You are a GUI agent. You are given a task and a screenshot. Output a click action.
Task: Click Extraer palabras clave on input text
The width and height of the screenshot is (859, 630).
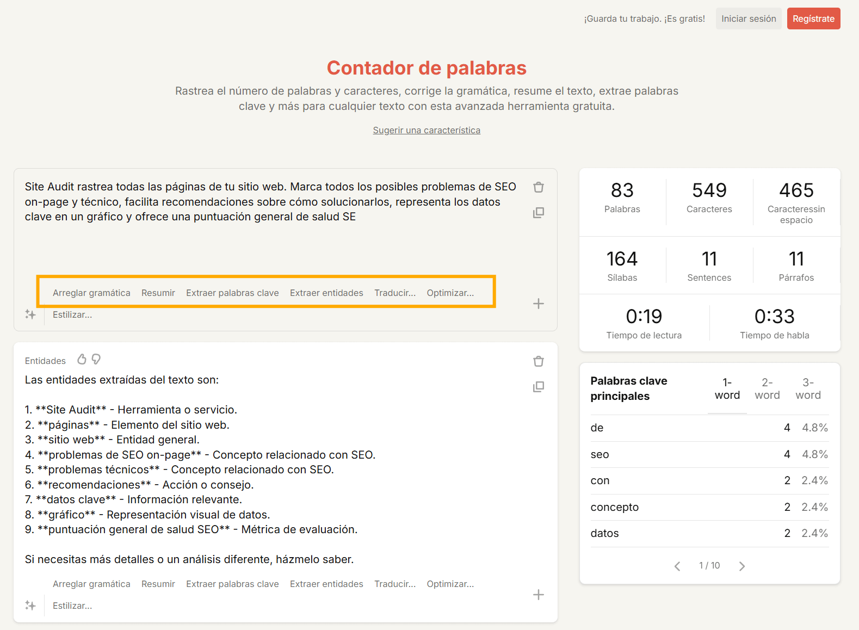tap(232, 293)
